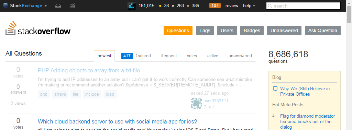The width and height of the screenshot is (352, 130).
Task: Click the user avatar in top bar
Action: 132,5
